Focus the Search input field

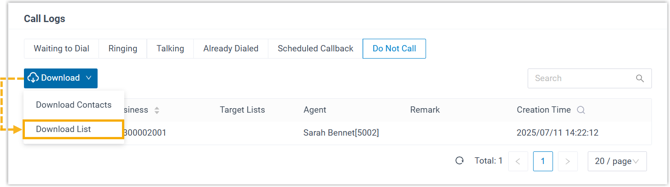pyautogui.click(x=581, y=78)
